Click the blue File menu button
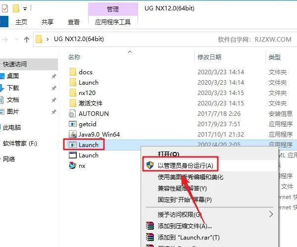The height and width of the screenshot is (247, 297). [4, 22]
